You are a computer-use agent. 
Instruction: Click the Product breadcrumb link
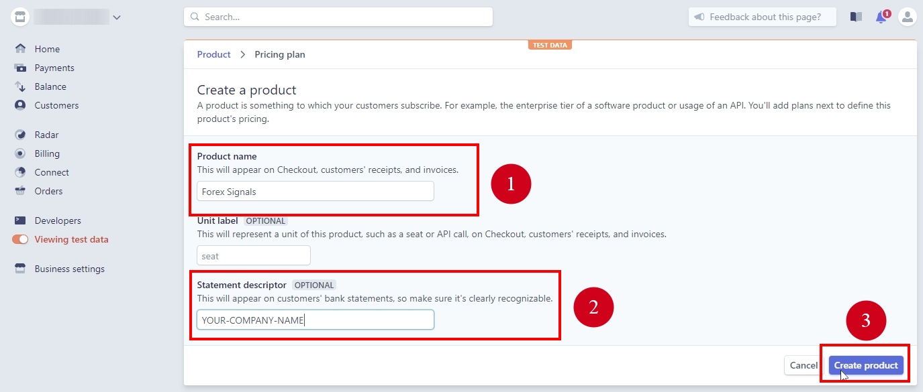[x=213, y=54]
